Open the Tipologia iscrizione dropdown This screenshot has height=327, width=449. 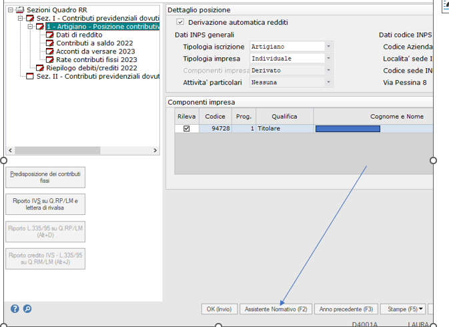coord(328,47)
